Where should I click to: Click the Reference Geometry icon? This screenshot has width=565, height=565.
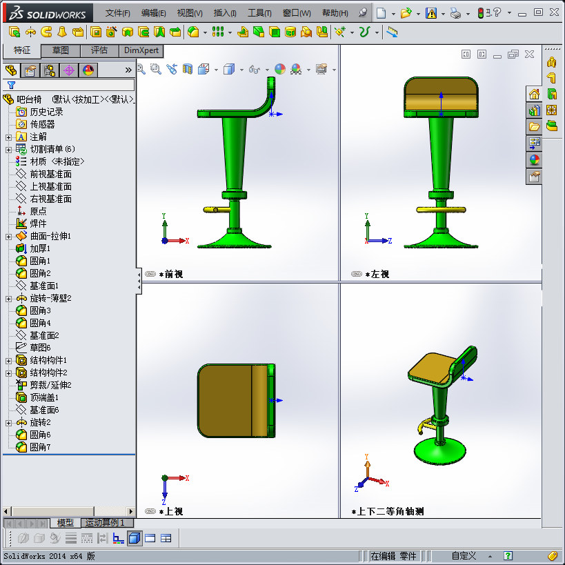340,32
